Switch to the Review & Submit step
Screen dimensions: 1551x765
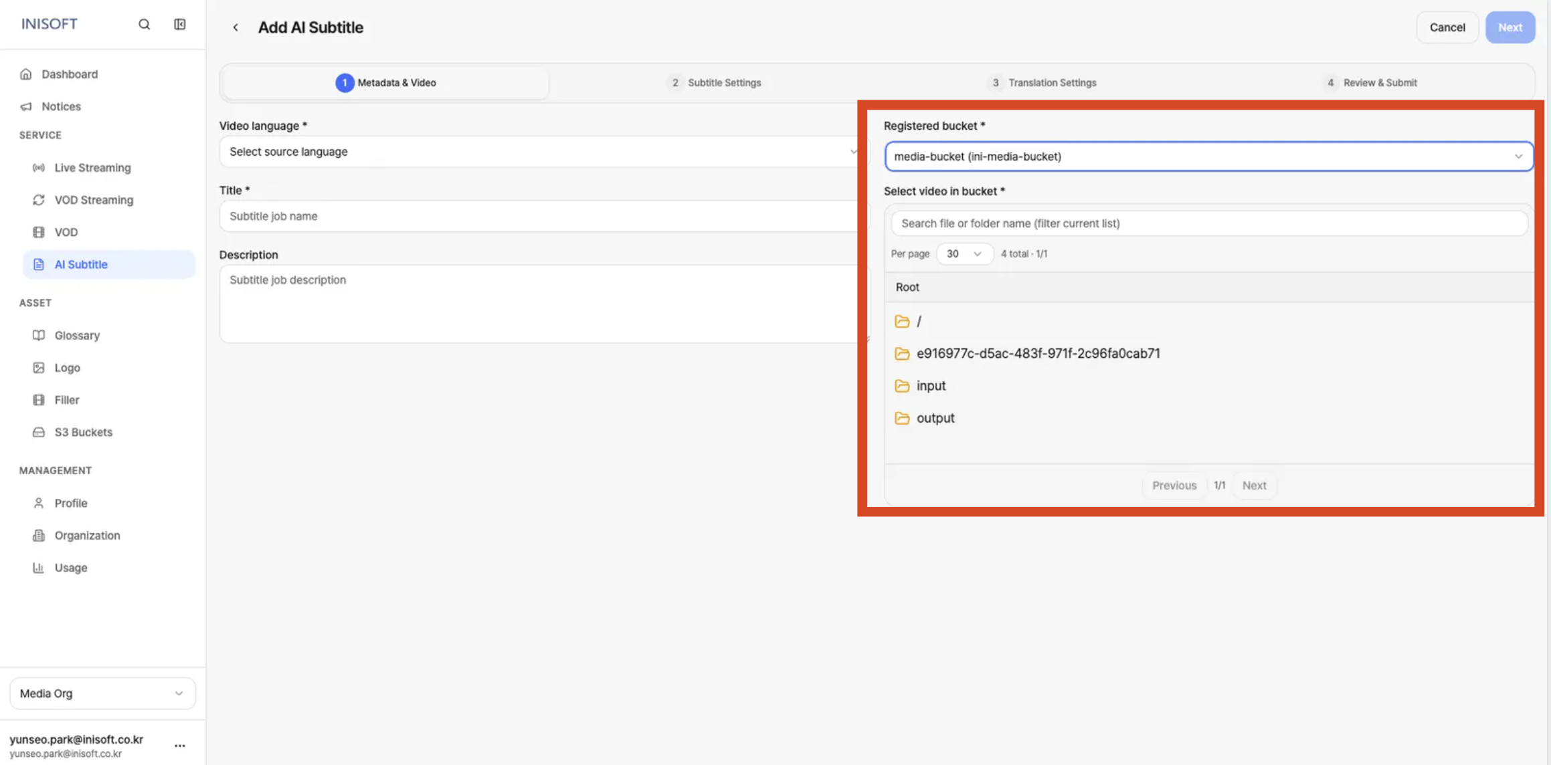pyautogui.click(x=1370, y=83)
